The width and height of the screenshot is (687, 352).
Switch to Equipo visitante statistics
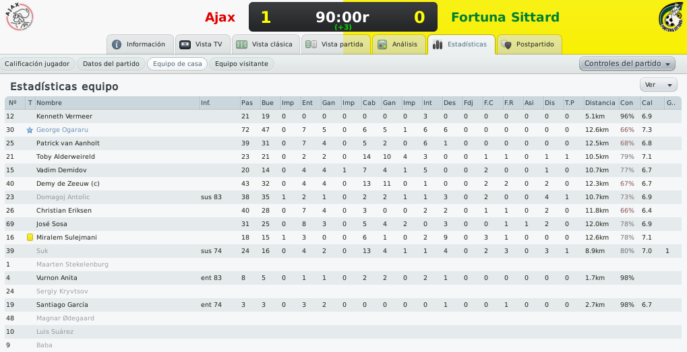pos(241,64)
